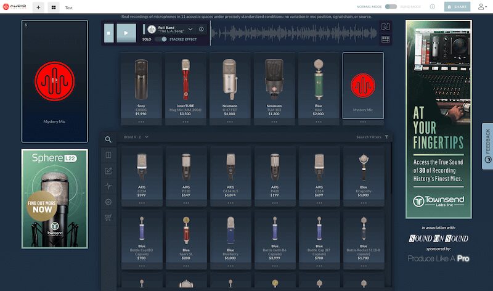Screen dimensions: 493x291
Task: Toggle between Normal Mode and Blind Mode
Action: click(x=391, y=7)
